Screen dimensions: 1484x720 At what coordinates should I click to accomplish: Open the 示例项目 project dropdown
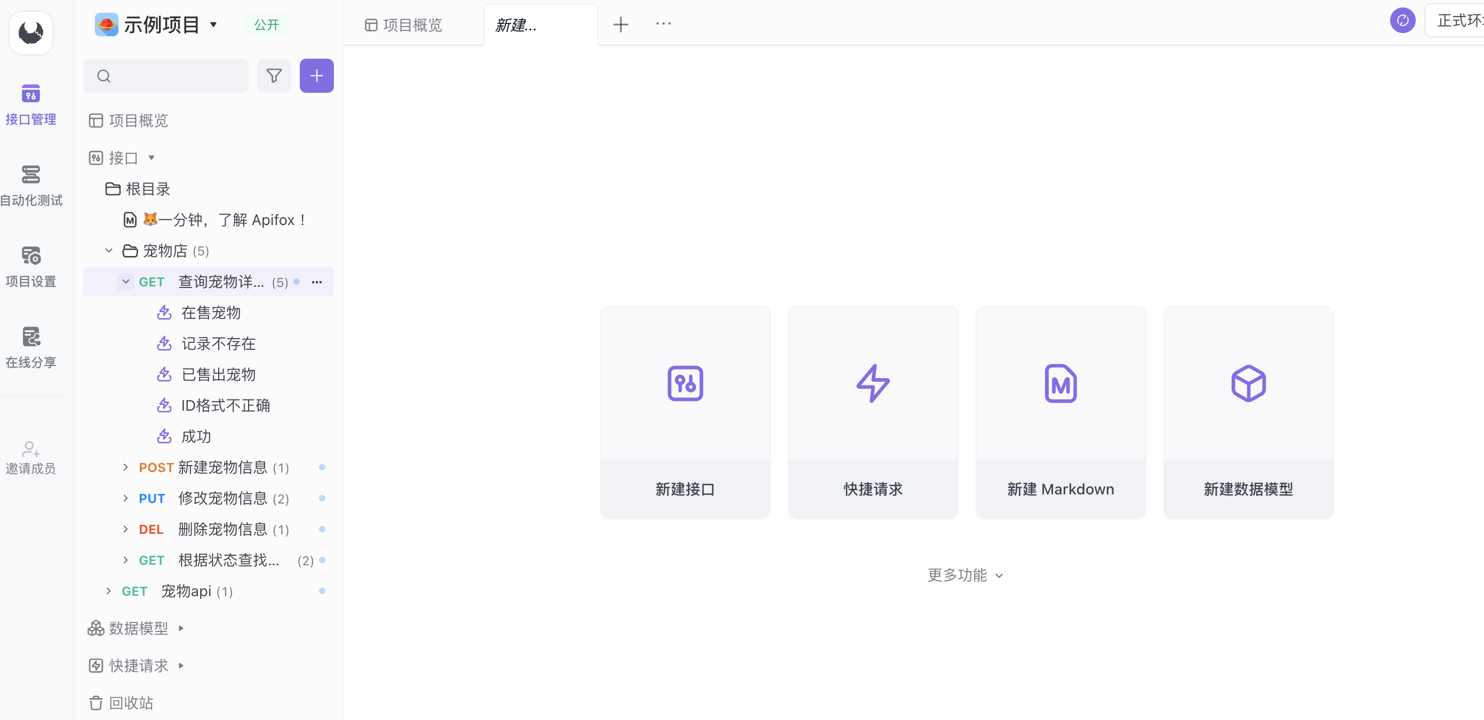(x=213, y=25)
